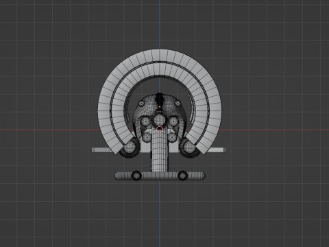329x247 pixels.
Task: Select the bottom horizontal rounded bar
Action: click(x=160, y=176)
